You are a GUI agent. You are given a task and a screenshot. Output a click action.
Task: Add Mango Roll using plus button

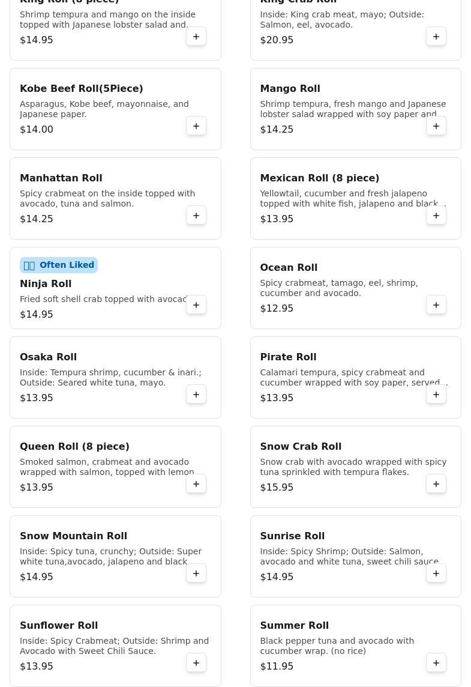[436, 126]
